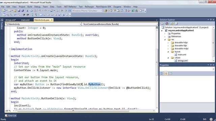Click the Cut scissors icon
This screenshot has width=216, height=121.
click(27, 10)
